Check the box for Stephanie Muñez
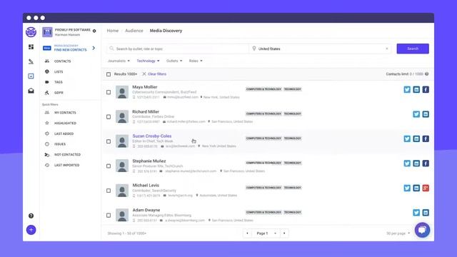Screen dimensions: 457x257 coord(109,166)
